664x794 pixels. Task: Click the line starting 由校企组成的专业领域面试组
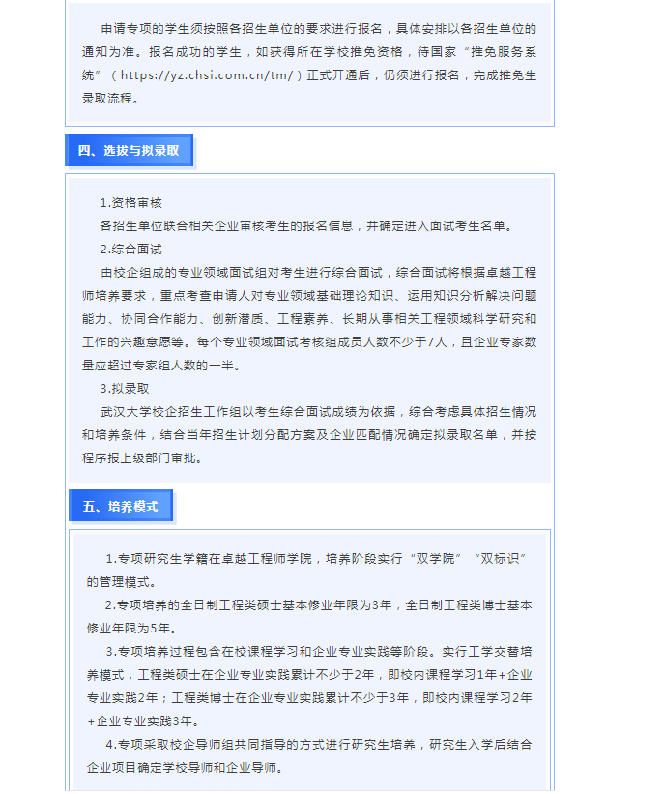click(318, 273)
